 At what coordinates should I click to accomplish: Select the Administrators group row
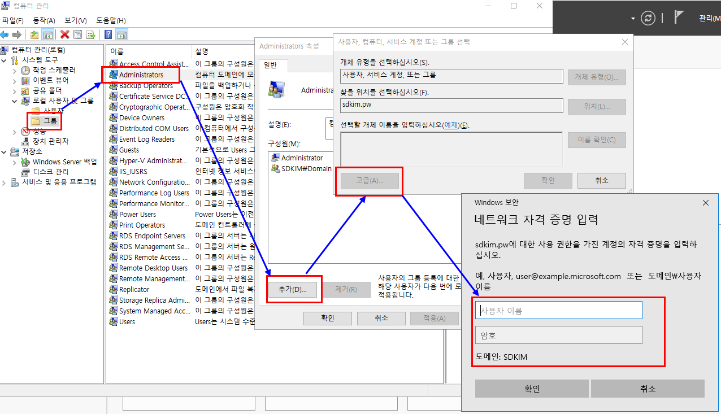(x=141, y=75)
